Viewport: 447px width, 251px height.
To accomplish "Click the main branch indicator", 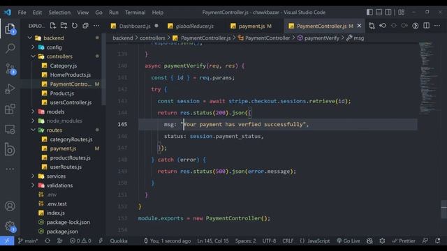I will click(x=28, y=241).
